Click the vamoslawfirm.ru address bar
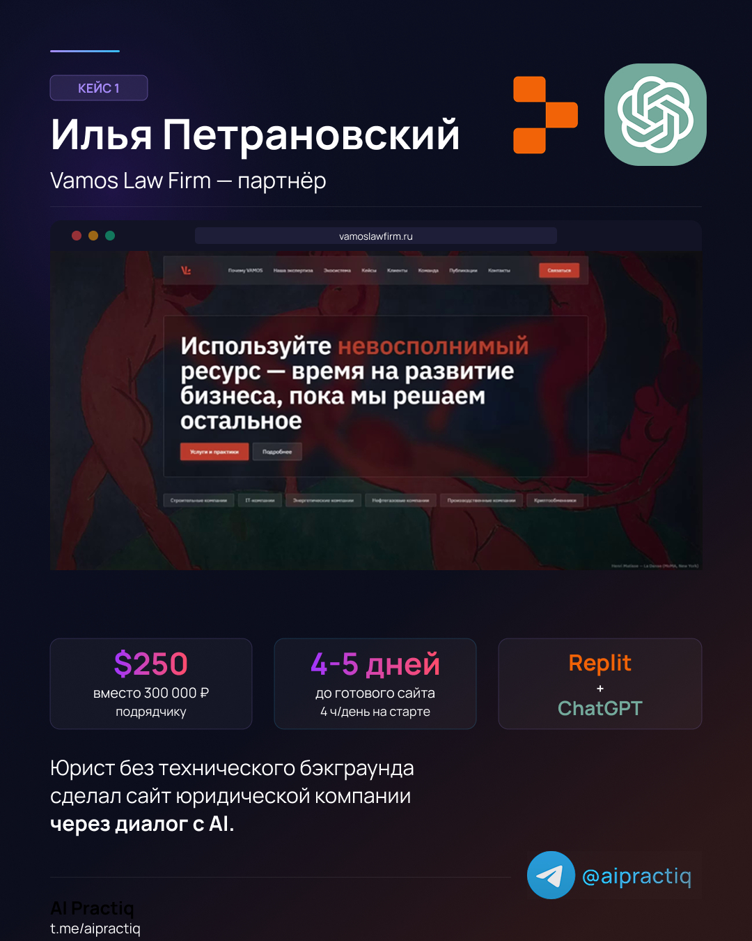The image size is (752, 941). (x=376, y=236)
